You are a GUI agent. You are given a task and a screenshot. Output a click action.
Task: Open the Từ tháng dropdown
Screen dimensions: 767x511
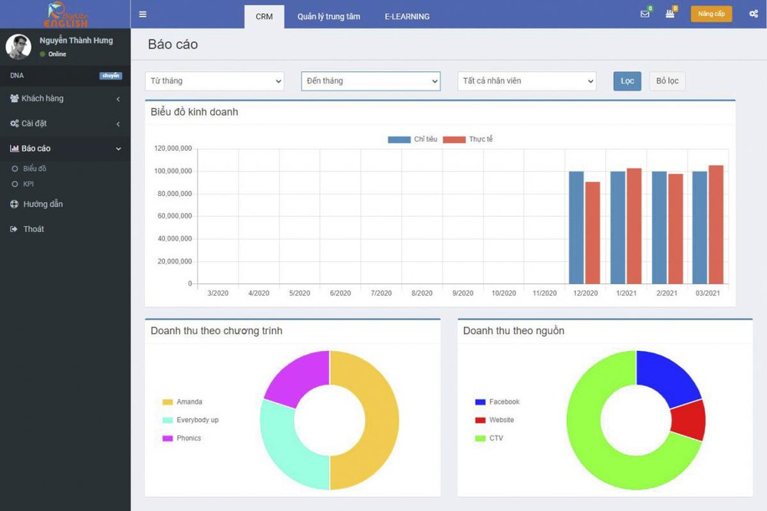coord(214,81)
